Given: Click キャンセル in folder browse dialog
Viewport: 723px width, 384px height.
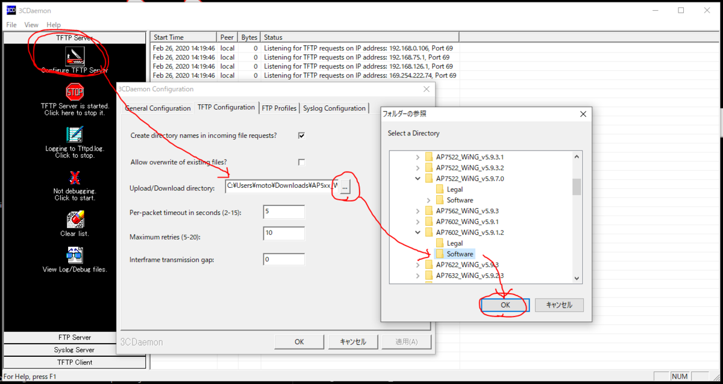Looking at the screenshot, I should pos(559,305).
